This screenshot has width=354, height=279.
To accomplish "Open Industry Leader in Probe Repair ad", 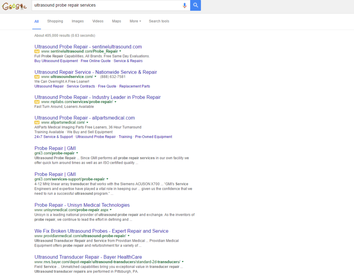I will coord(97,97).
